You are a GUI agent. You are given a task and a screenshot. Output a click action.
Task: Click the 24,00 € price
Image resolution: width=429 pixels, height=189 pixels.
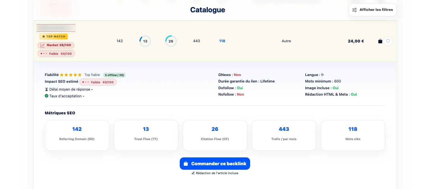[x=356, y=41]
